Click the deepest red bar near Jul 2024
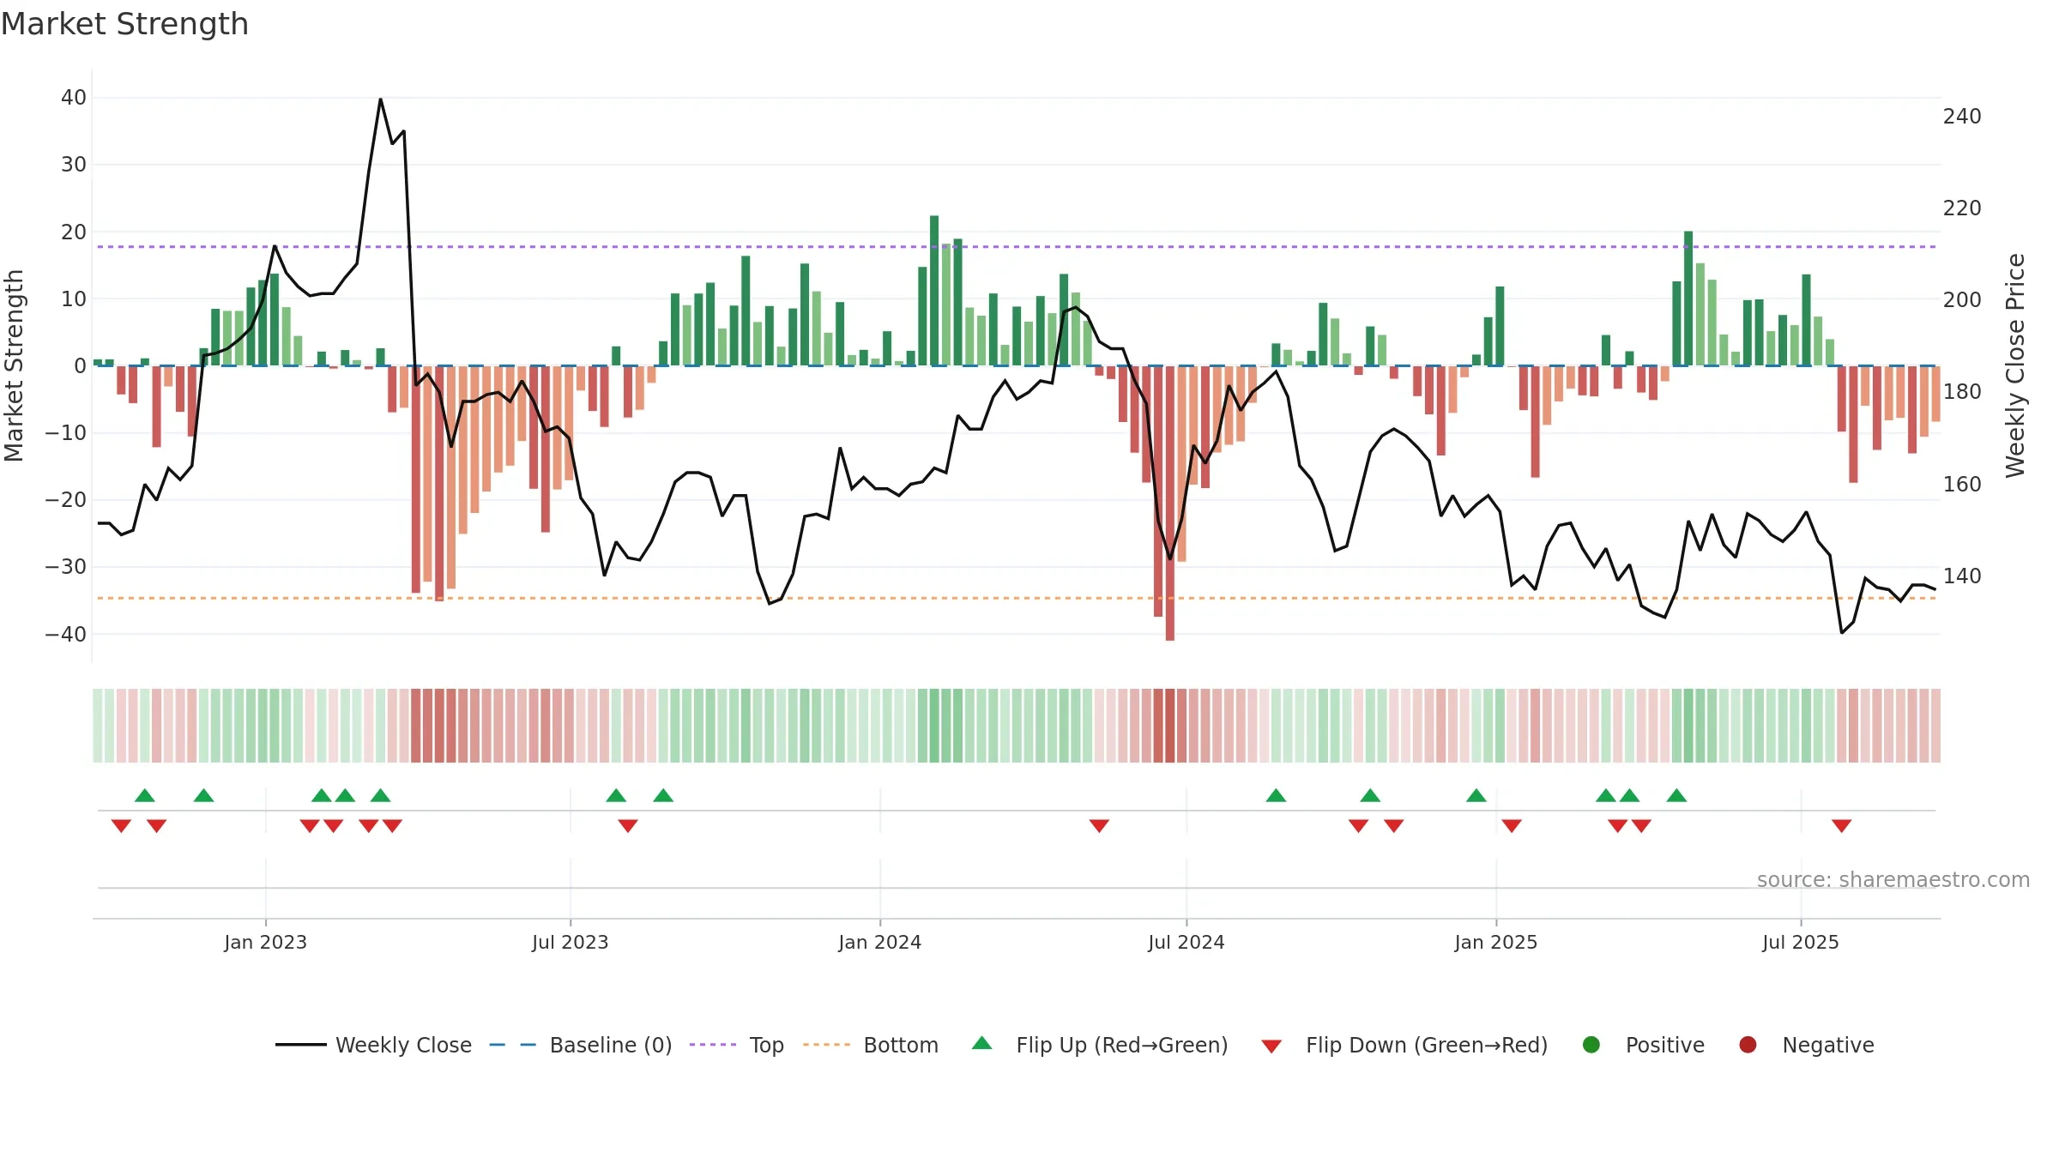 (1169, 504)
